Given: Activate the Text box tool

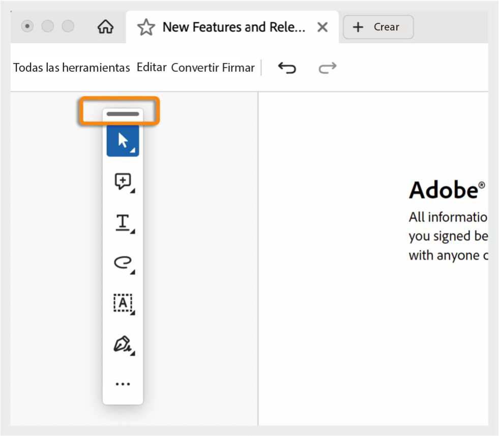Looking at the screenshot, I should click(123, 303).
